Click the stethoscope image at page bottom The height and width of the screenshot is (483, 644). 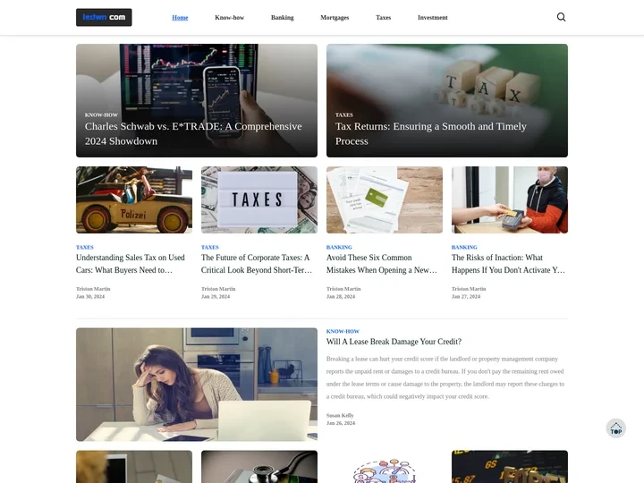[x=259, y=467]
